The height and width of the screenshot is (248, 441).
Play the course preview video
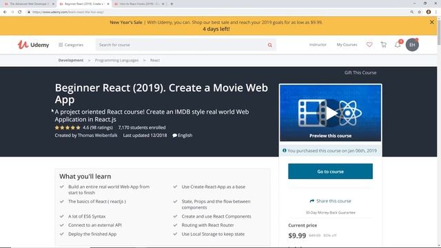[x=331, y=113]
